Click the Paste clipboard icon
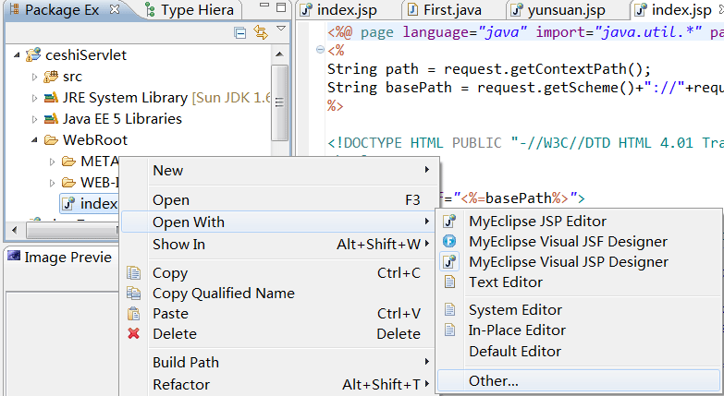The width and height of the screenshot is (724, 396). (134, 314)
